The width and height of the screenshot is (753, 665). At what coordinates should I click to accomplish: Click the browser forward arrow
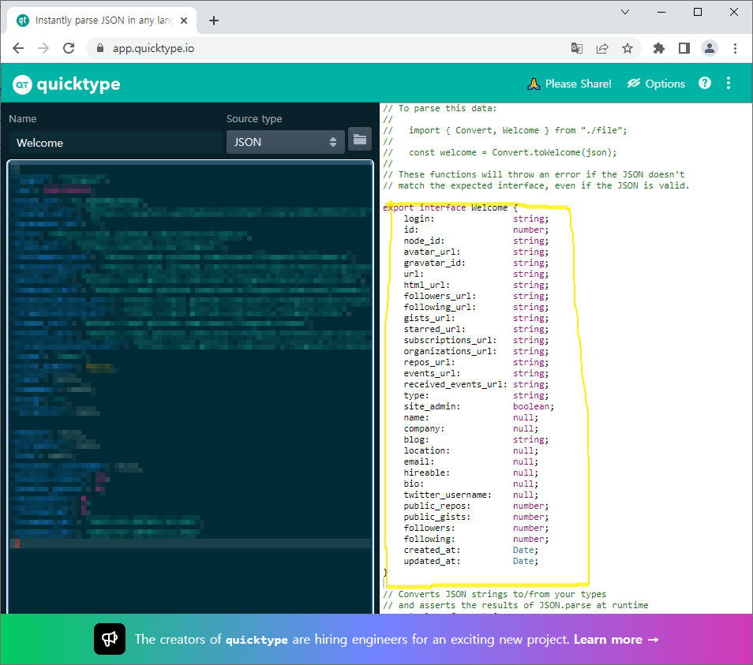pyautogui.click(x=43, y=48)
